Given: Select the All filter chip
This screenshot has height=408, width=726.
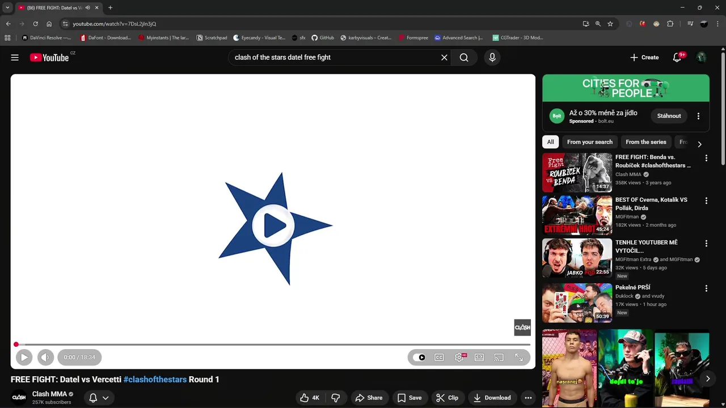Looking at the screenshot, I should [x=550, y=142].
